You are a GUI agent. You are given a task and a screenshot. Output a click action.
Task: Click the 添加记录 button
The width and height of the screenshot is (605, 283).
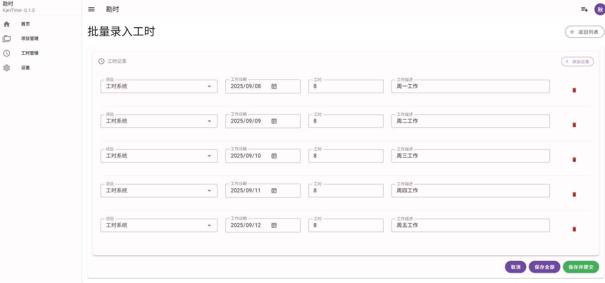coord(577,62)
